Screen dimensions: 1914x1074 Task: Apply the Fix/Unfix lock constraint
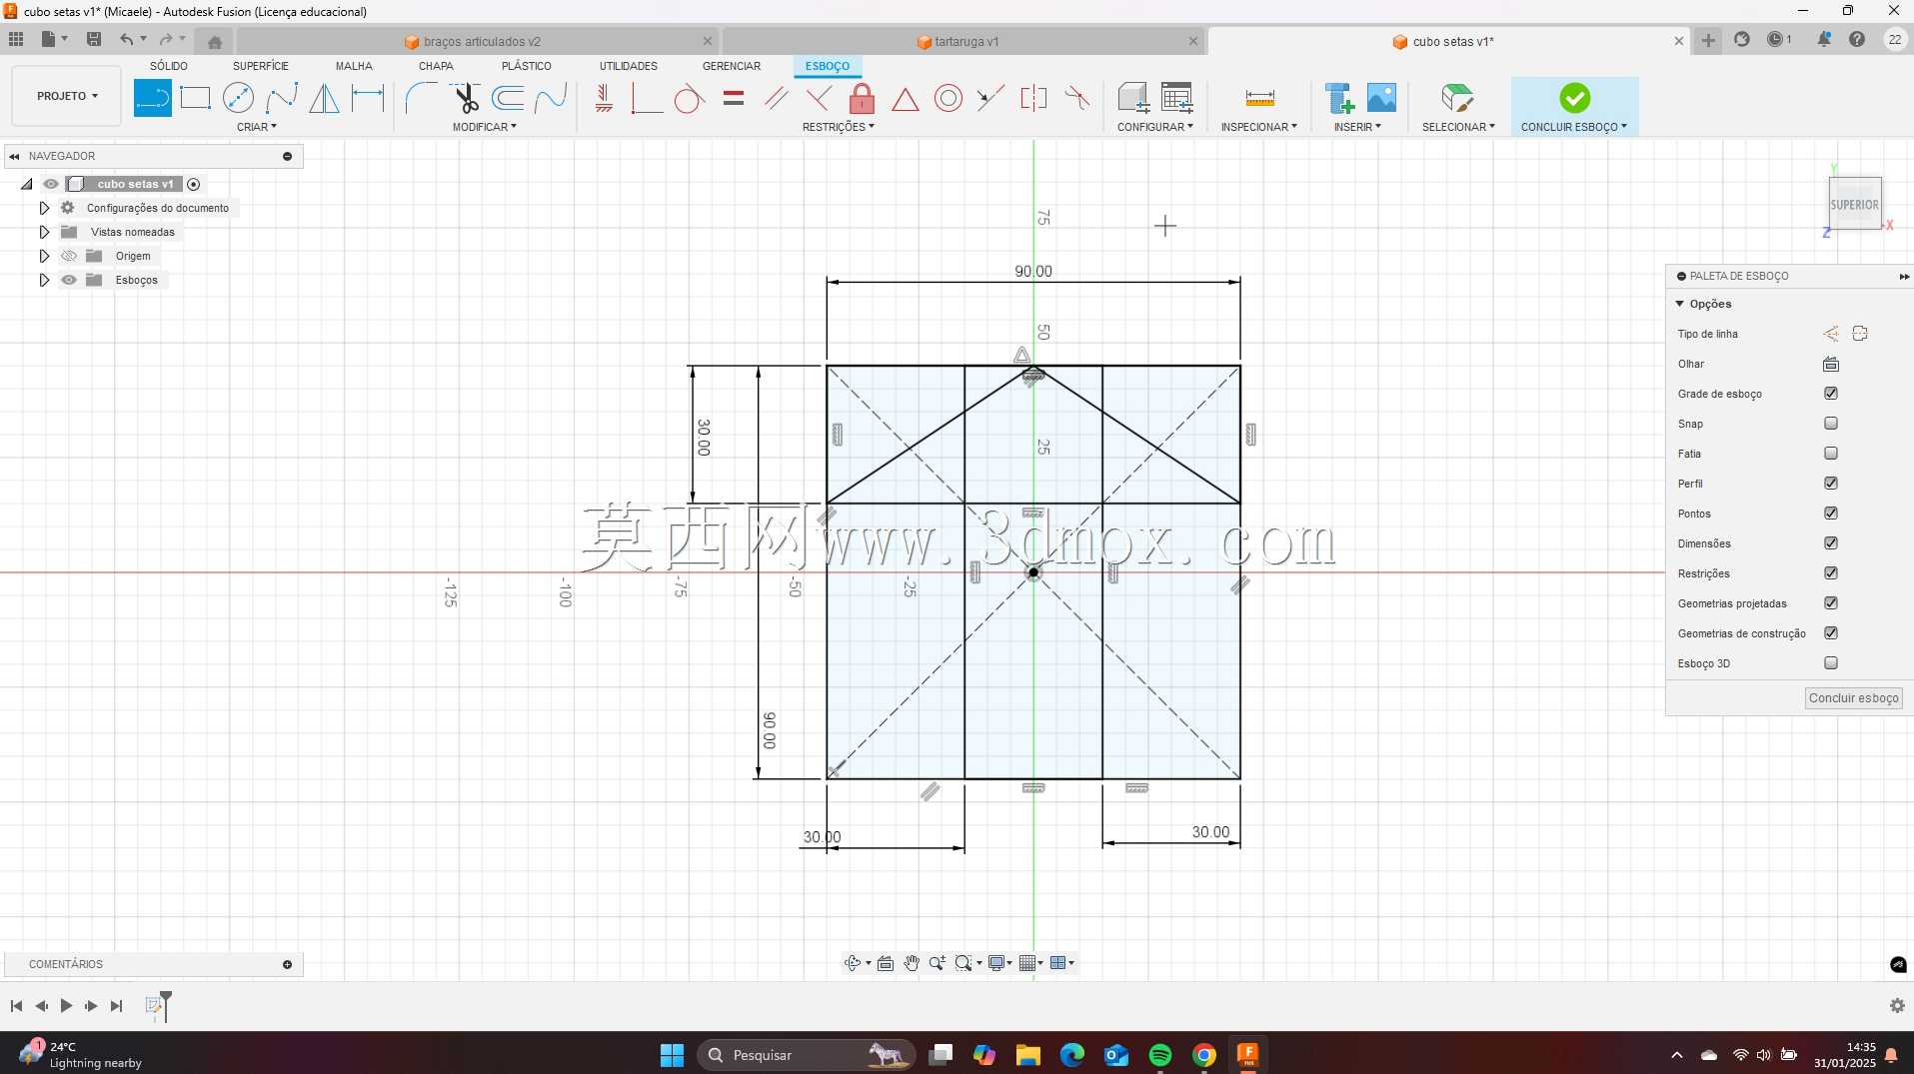click(x=862, y=98)
